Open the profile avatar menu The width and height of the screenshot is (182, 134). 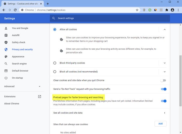pos(172,10)
